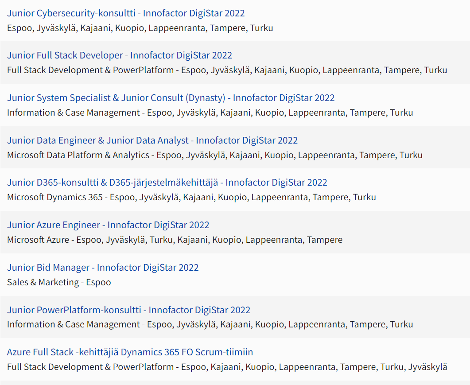Click description line under Junior System Specialist title
This screenshot has height=385, width=470.
tap(210, 113)
